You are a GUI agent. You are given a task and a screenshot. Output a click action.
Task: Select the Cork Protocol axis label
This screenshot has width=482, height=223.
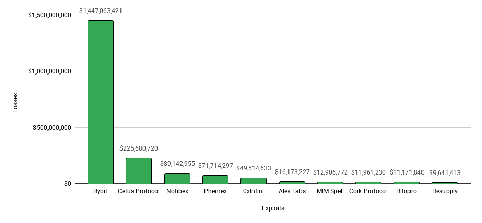(x=368, y=191)
